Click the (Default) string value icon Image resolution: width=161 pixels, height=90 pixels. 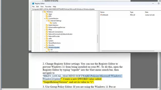pos(101,15)
